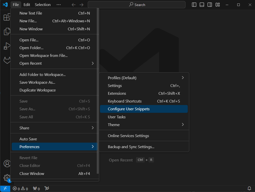255x192 pixels.
Task: Click the Accounts icon in activity bar
Action: [7, 163]
